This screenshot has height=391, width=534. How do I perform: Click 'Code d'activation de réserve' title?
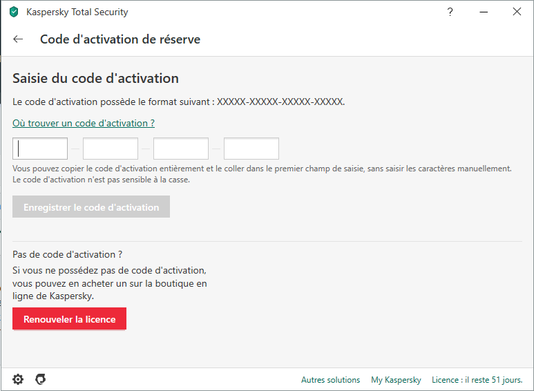120,39
